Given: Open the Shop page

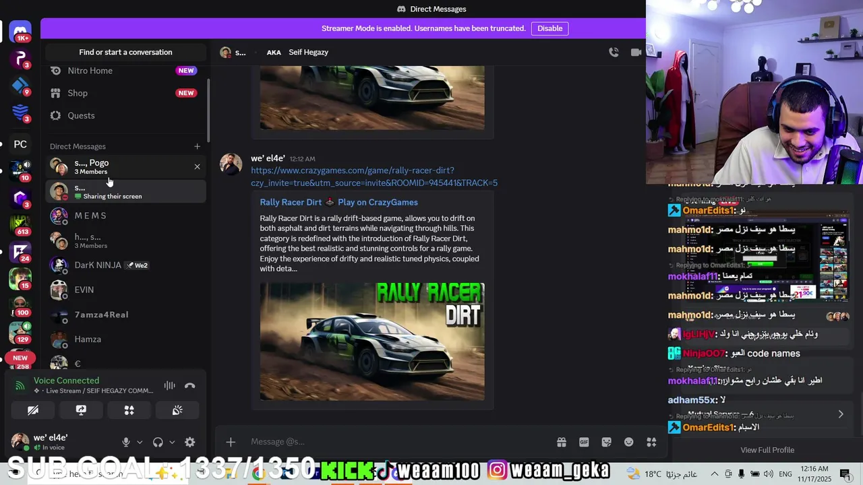Looking at the screenshot, I should (125, 93).
